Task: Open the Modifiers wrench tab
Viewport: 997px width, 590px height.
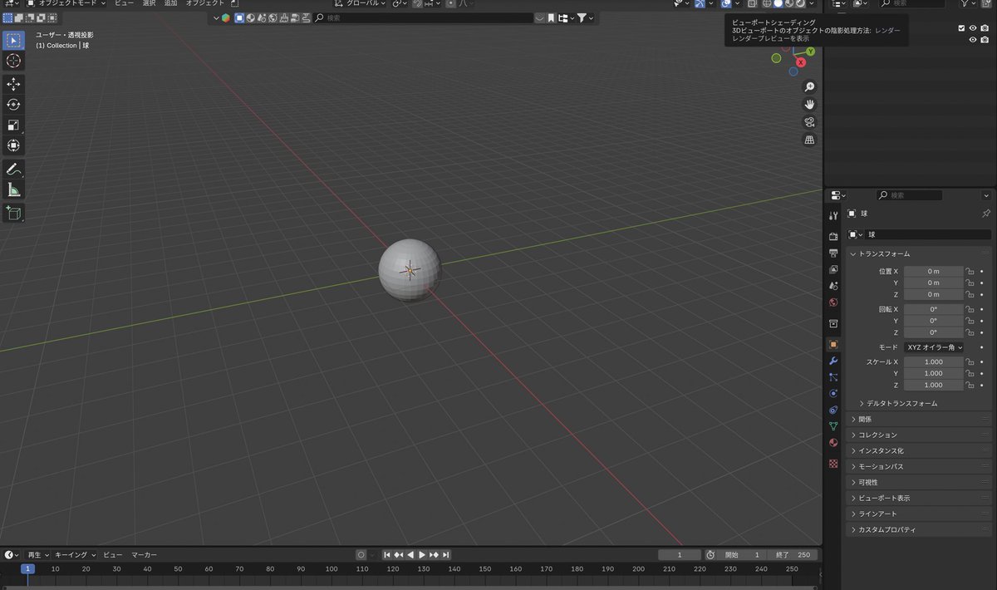Action: (x=833, y=361)
